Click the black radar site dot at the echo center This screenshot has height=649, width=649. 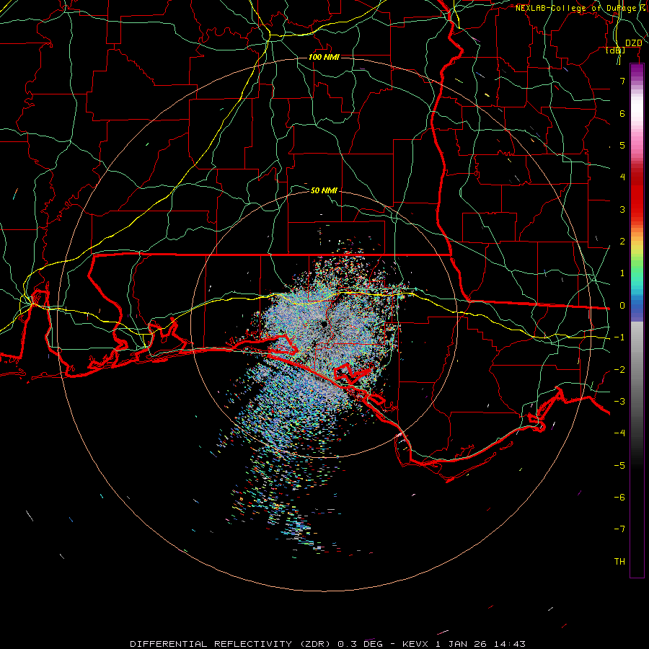324,324
